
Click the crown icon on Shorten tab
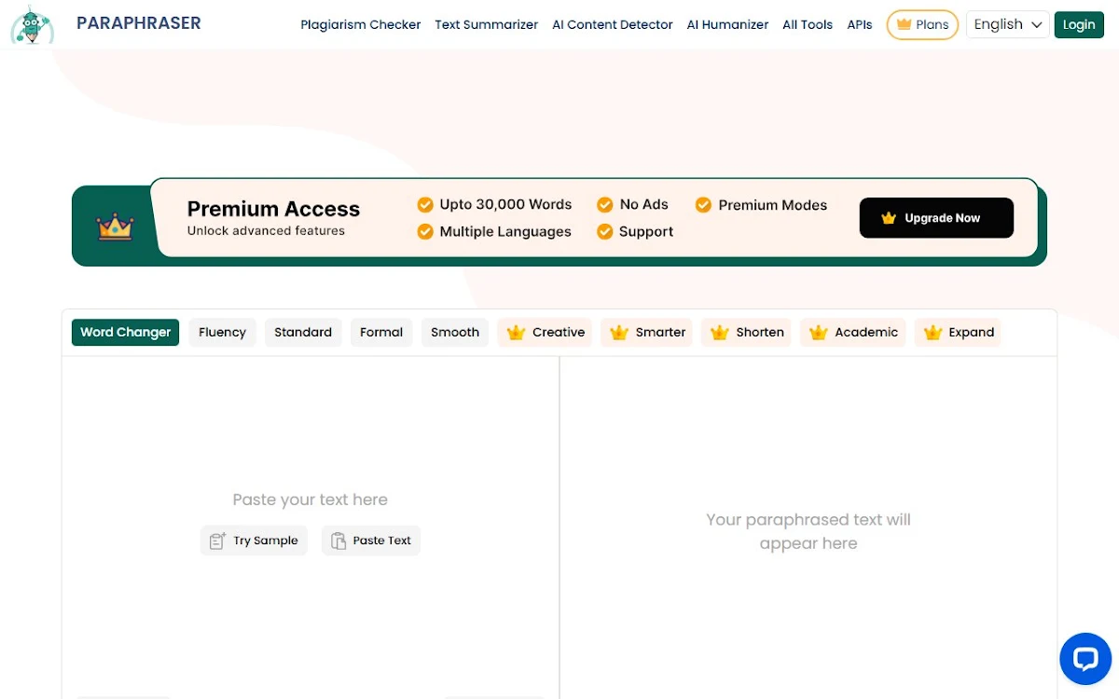pyautogui.click(x=719, y=332)
